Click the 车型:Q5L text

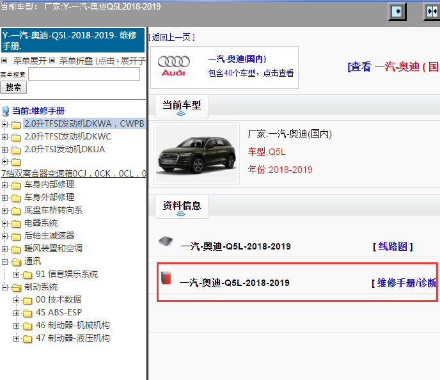(x=267, y=152)
